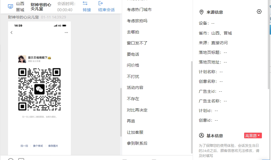
Task: Click the person icon beside 基本信息
Action: coord(201,135)
